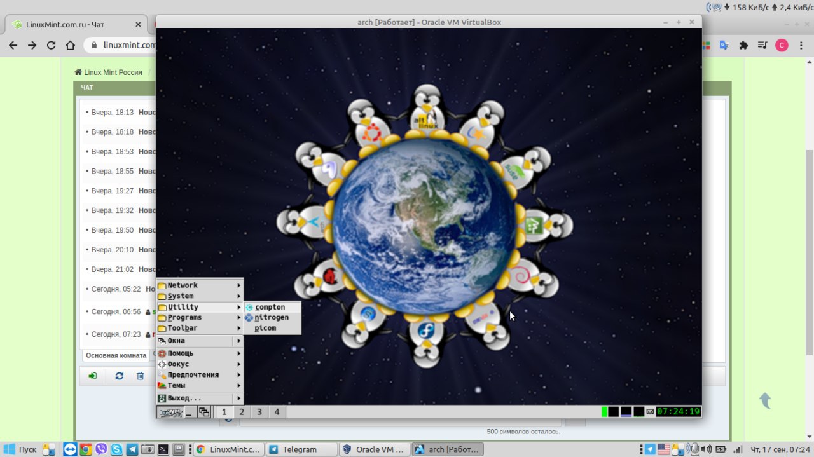The image size is (814, 457).
Task: Click the IceWM green digital clock
Action: click(679, 412)
